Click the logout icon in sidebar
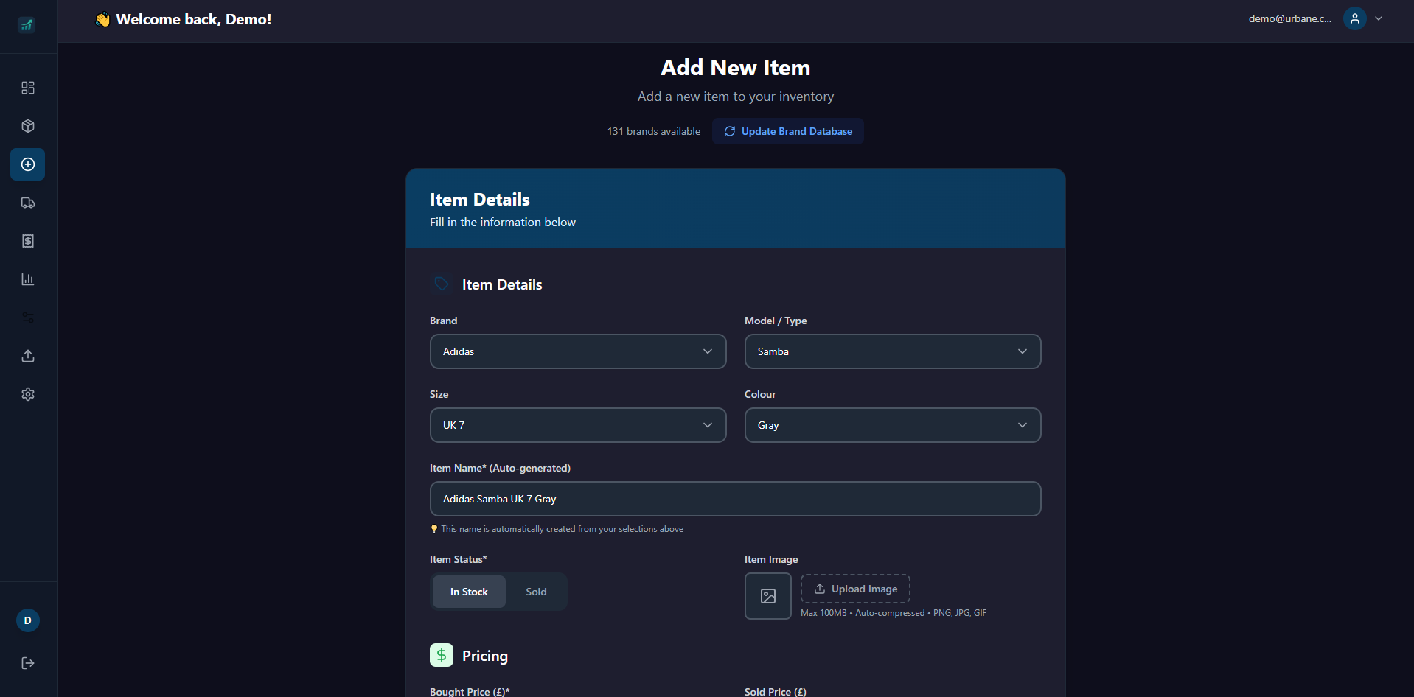1414x697 pixels. point(28,663)
